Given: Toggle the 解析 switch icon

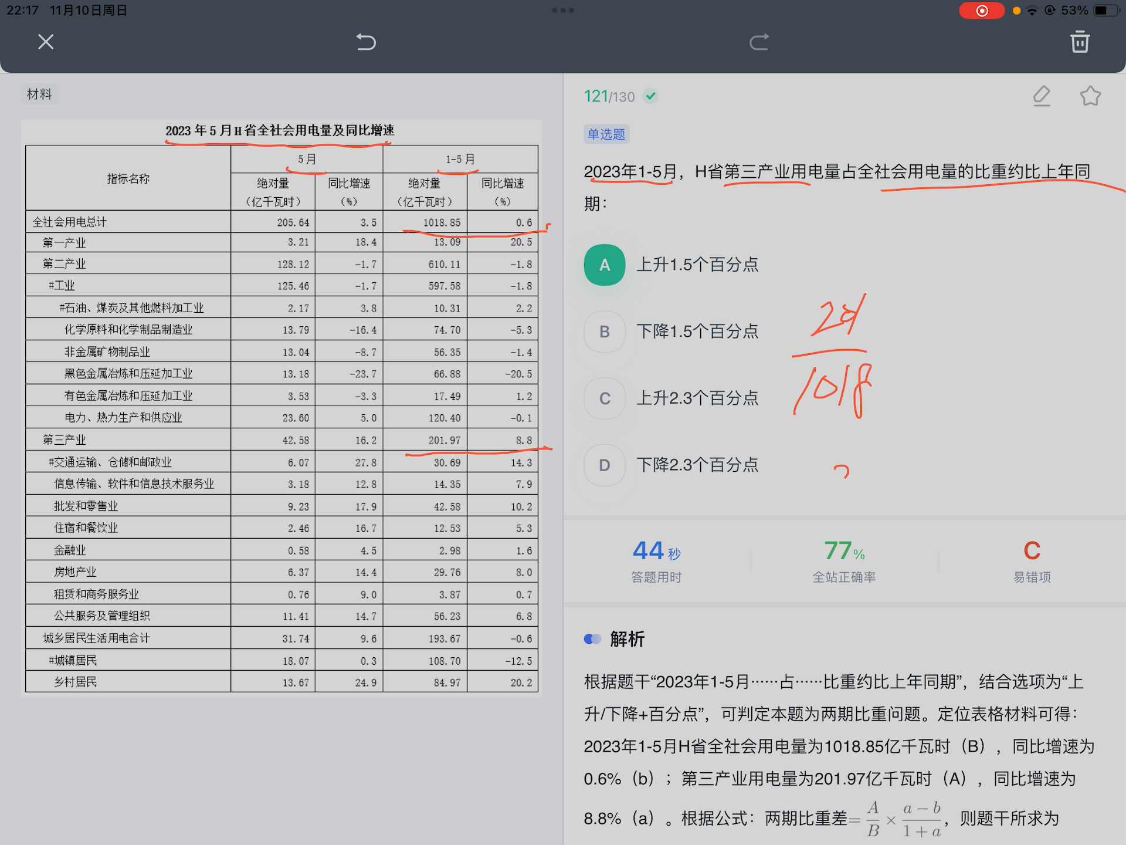Looking at the screenshot, I should pos(592,639).
